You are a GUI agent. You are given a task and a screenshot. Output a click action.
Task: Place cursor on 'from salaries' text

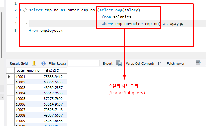pyautogui.click(x=116, y=17)
